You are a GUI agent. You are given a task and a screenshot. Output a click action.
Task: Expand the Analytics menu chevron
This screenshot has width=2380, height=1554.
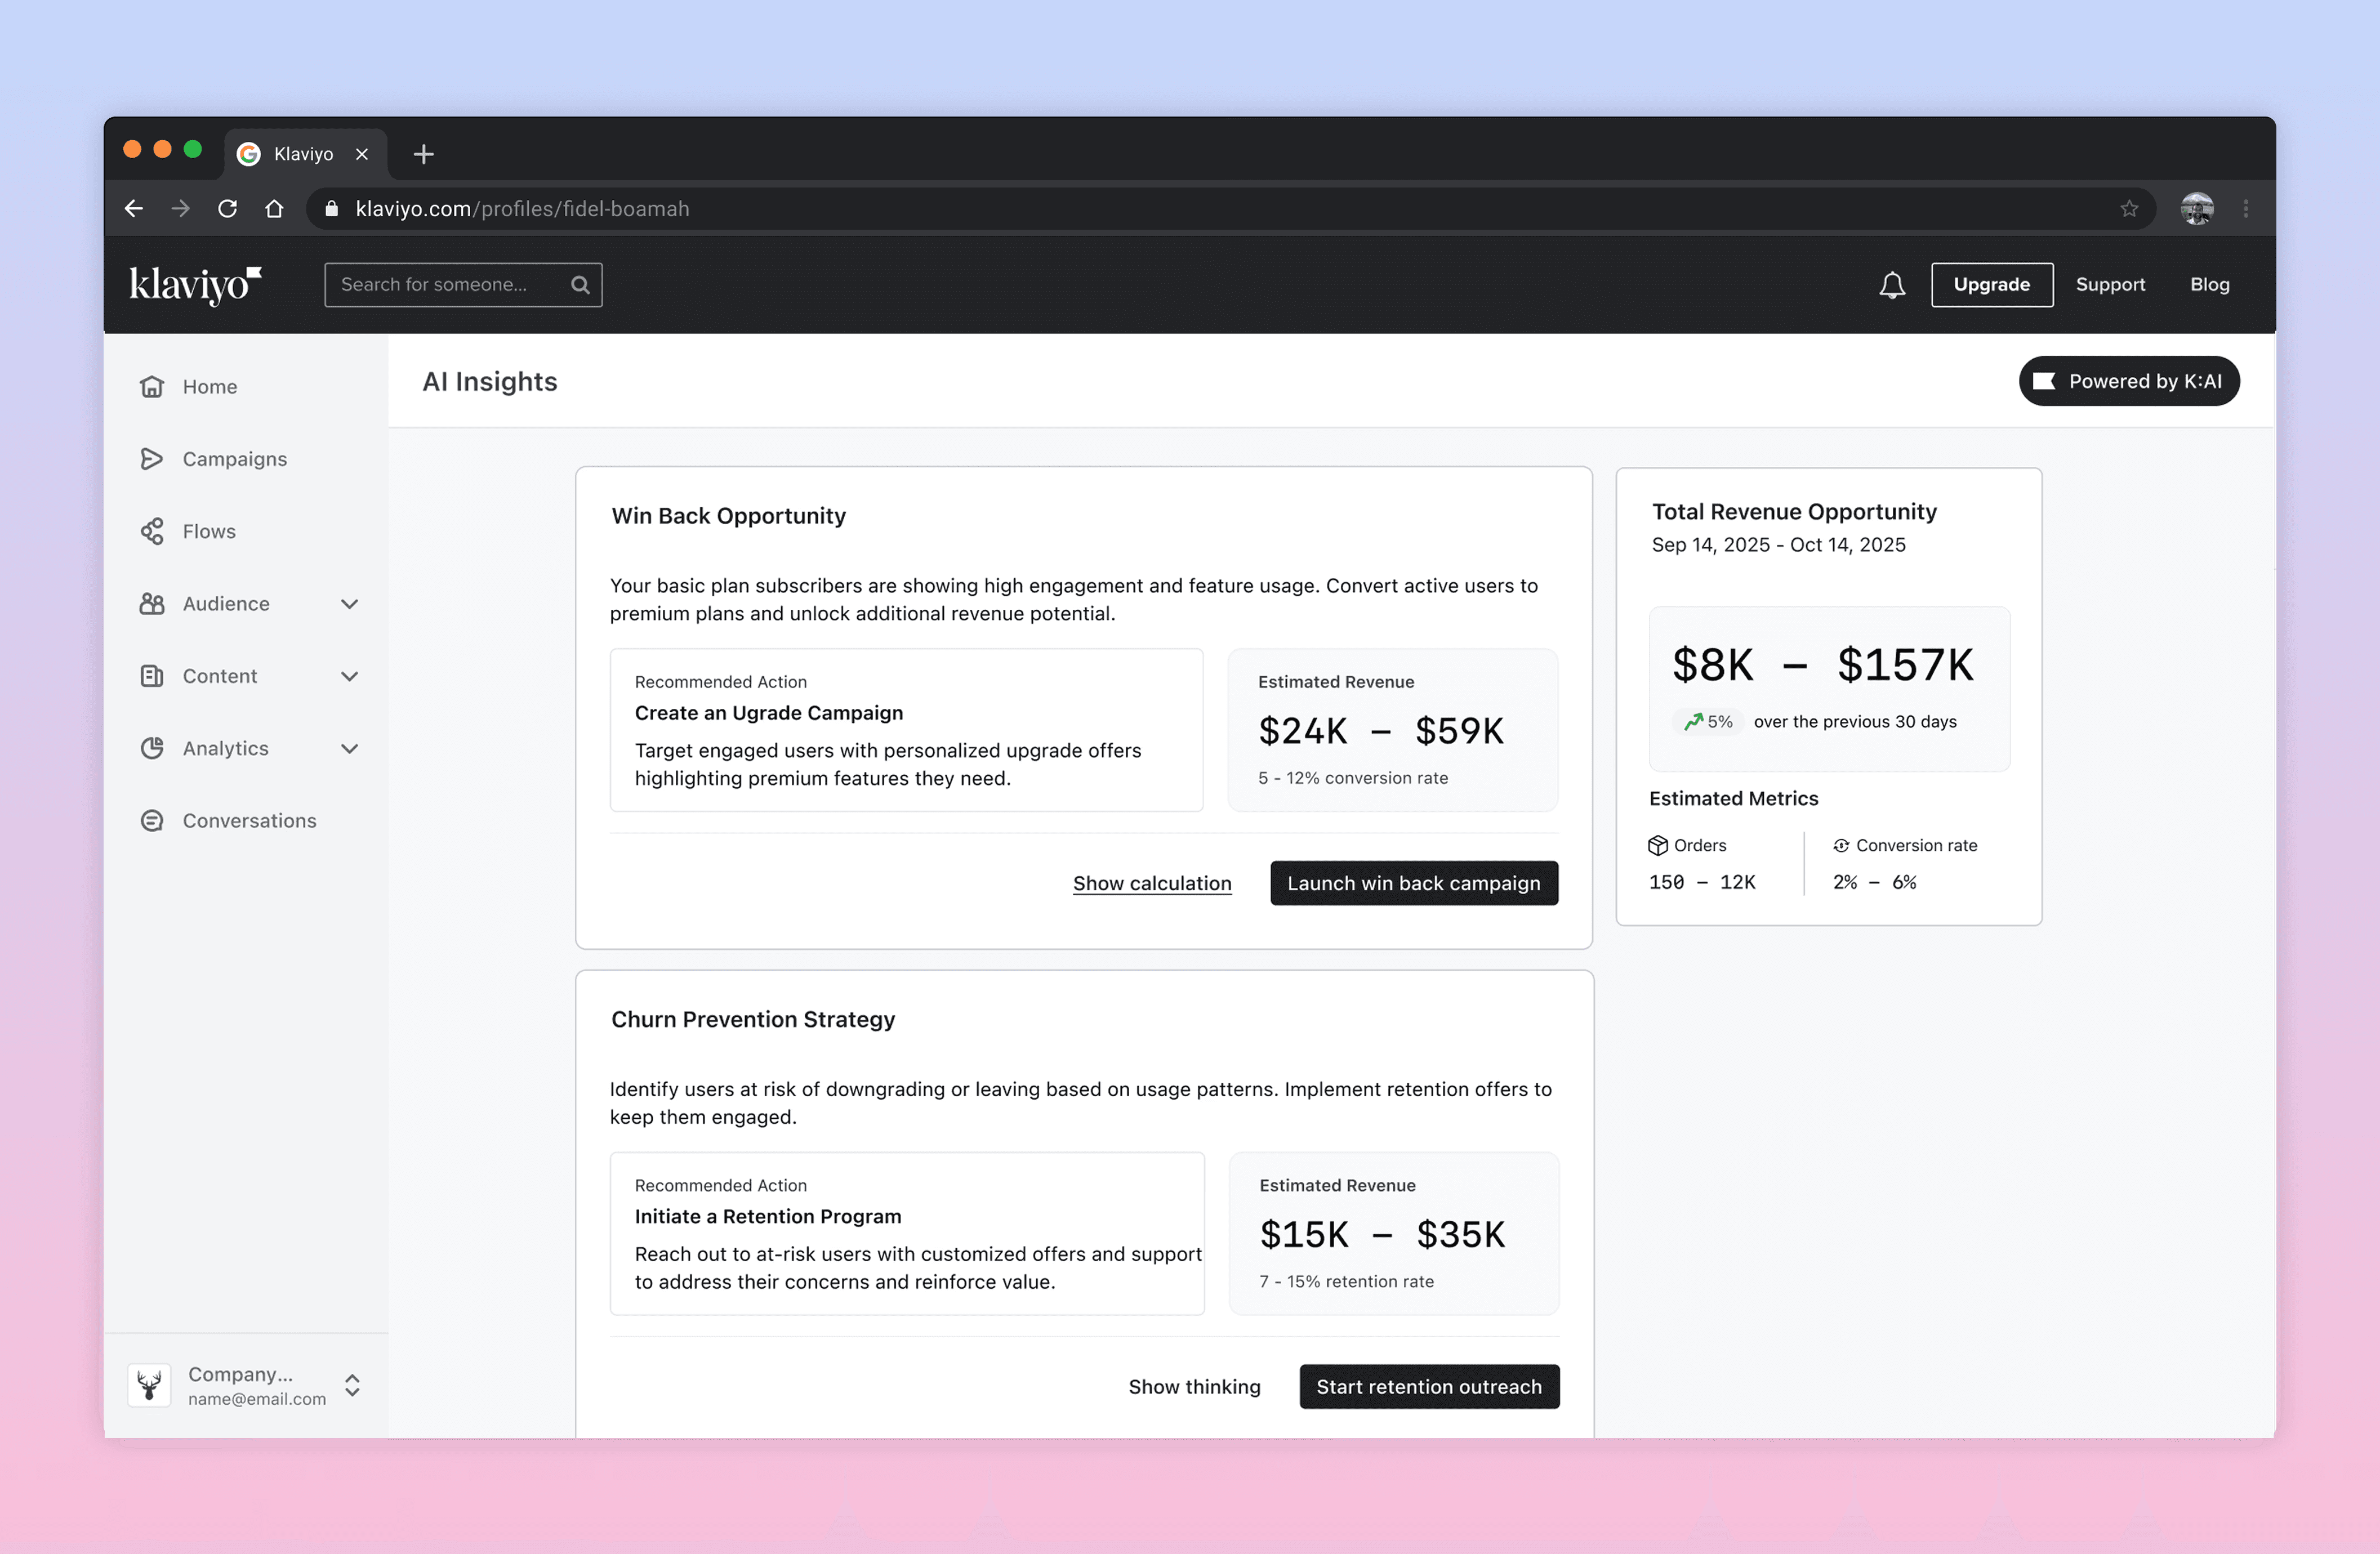tap(349, 749)
